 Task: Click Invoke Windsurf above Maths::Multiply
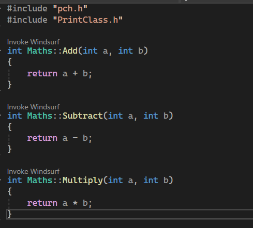(x=33, y=171)
